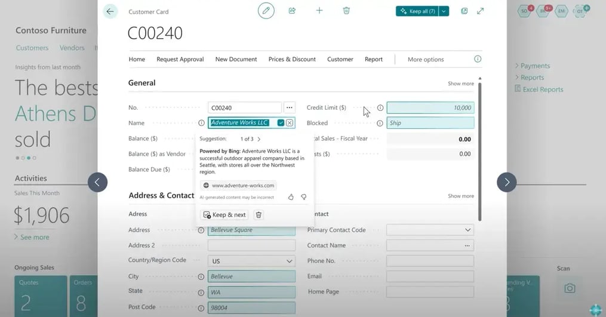
Task: Open the Home menu tab
Action: click(137, 59)
